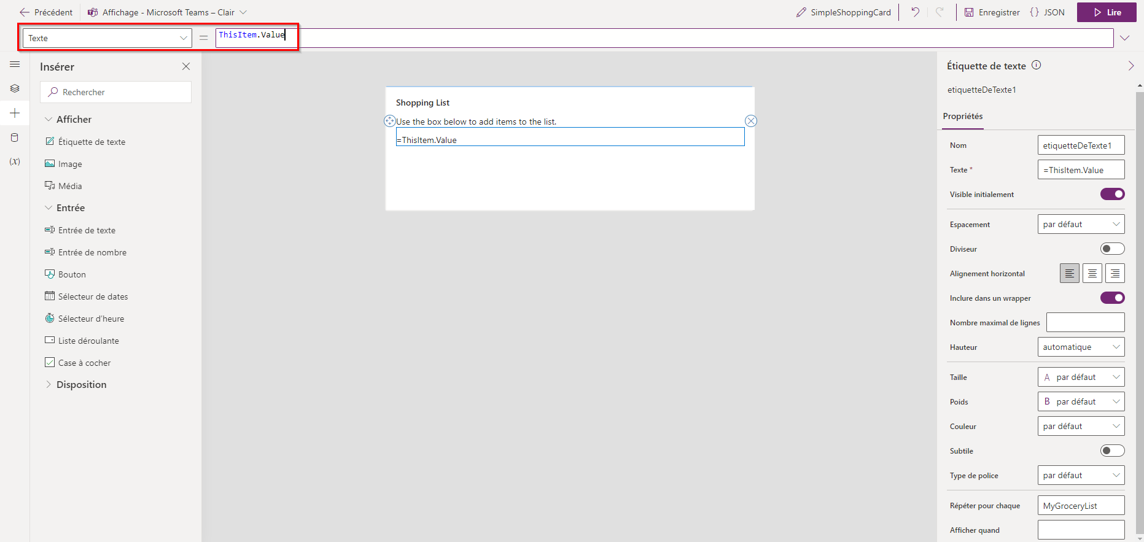This screenshot has height=542, width=1144.
Task: Click the properties panel vertical scrollbar
Action: pyautogui.click(x=1140, y=312)
